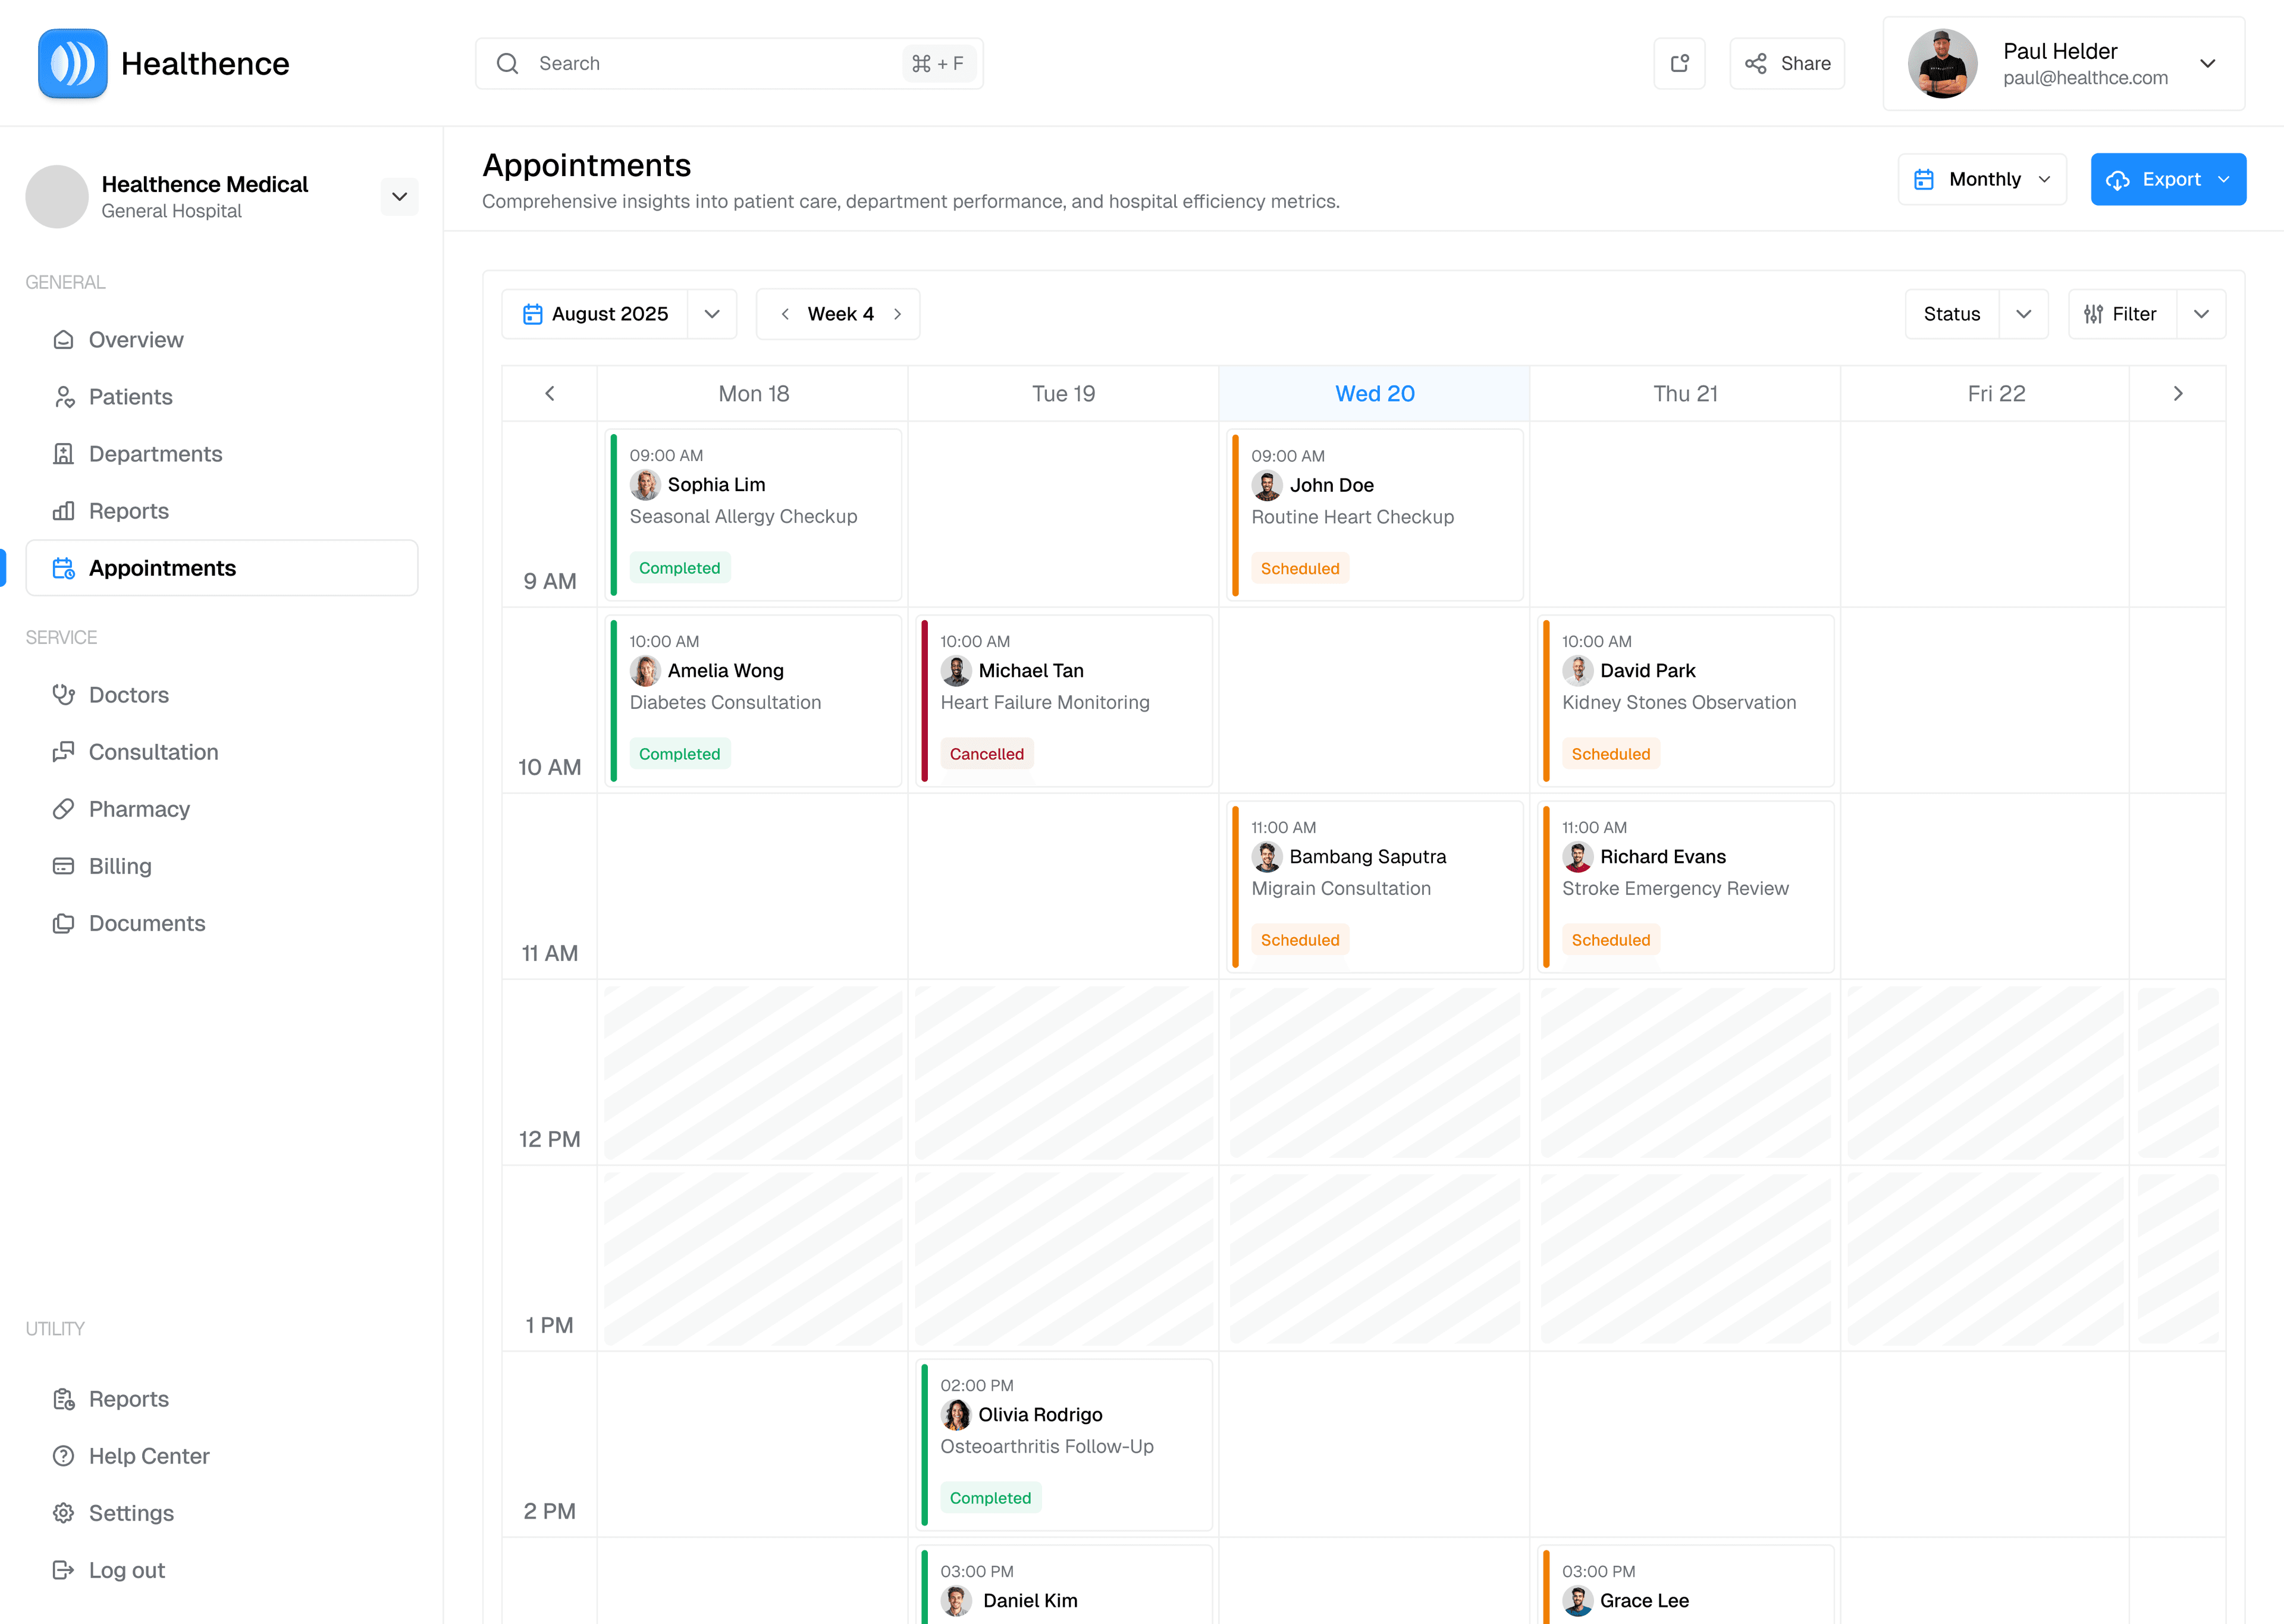
Task: Select the Tue 19 column header
Action: click(x=1063, y=394)
